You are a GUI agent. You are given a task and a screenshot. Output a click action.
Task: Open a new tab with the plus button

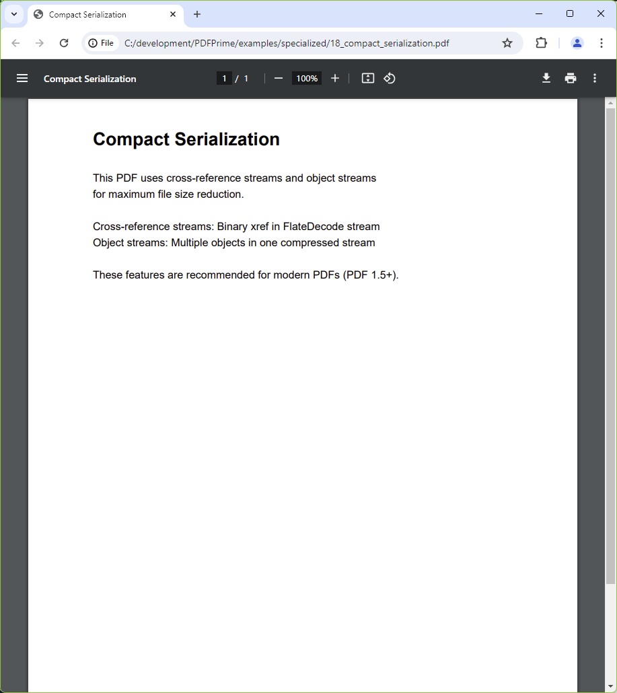[x=197, y=14]
